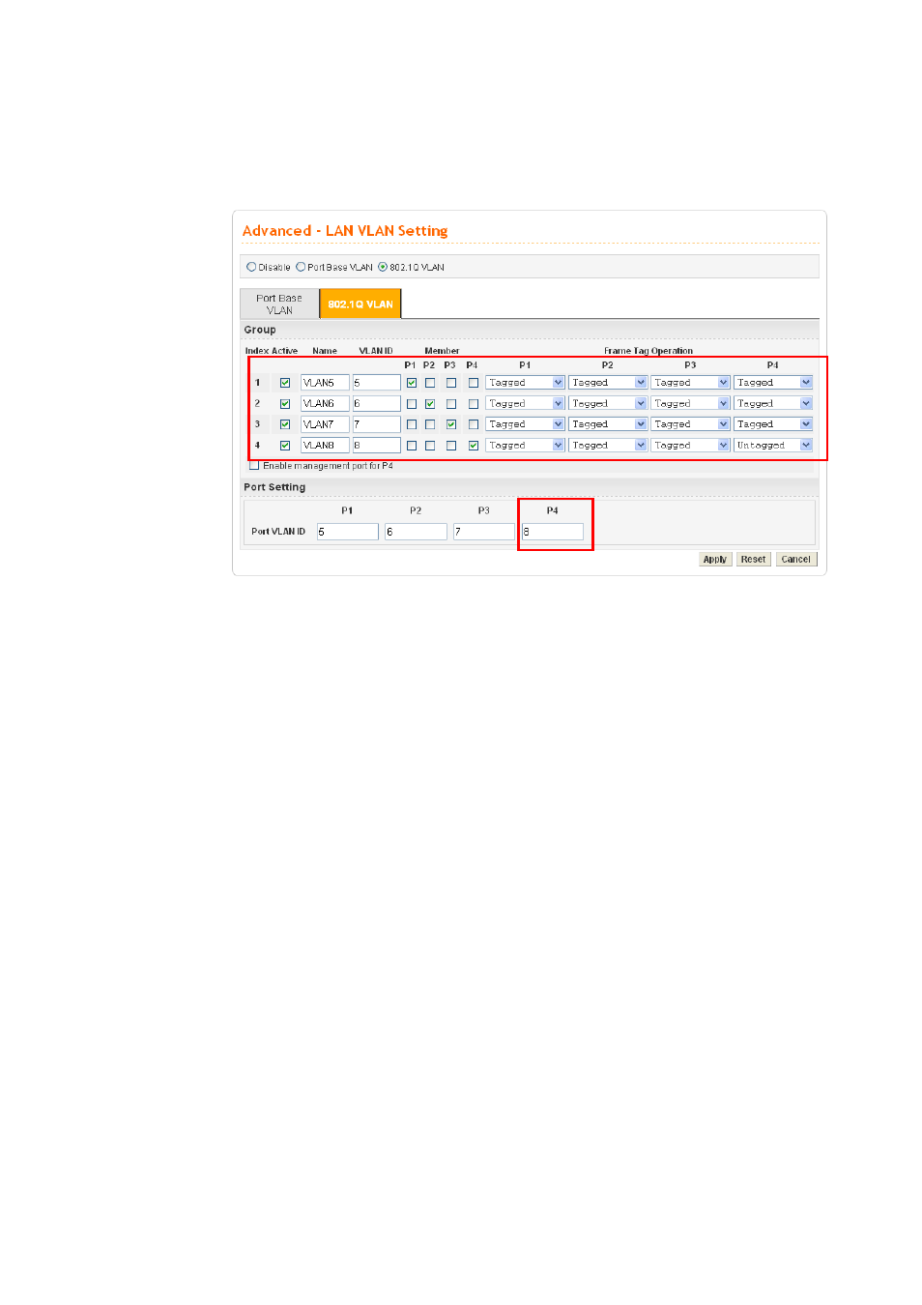Open P4 frame tag dropdown for VLAN7
This screenshot has width=922, height=1305.
click(773, 424)
